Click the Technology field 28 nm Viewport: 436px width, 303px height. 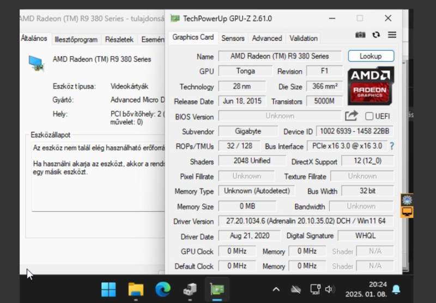pyautogui.click(x=242, y=86)
